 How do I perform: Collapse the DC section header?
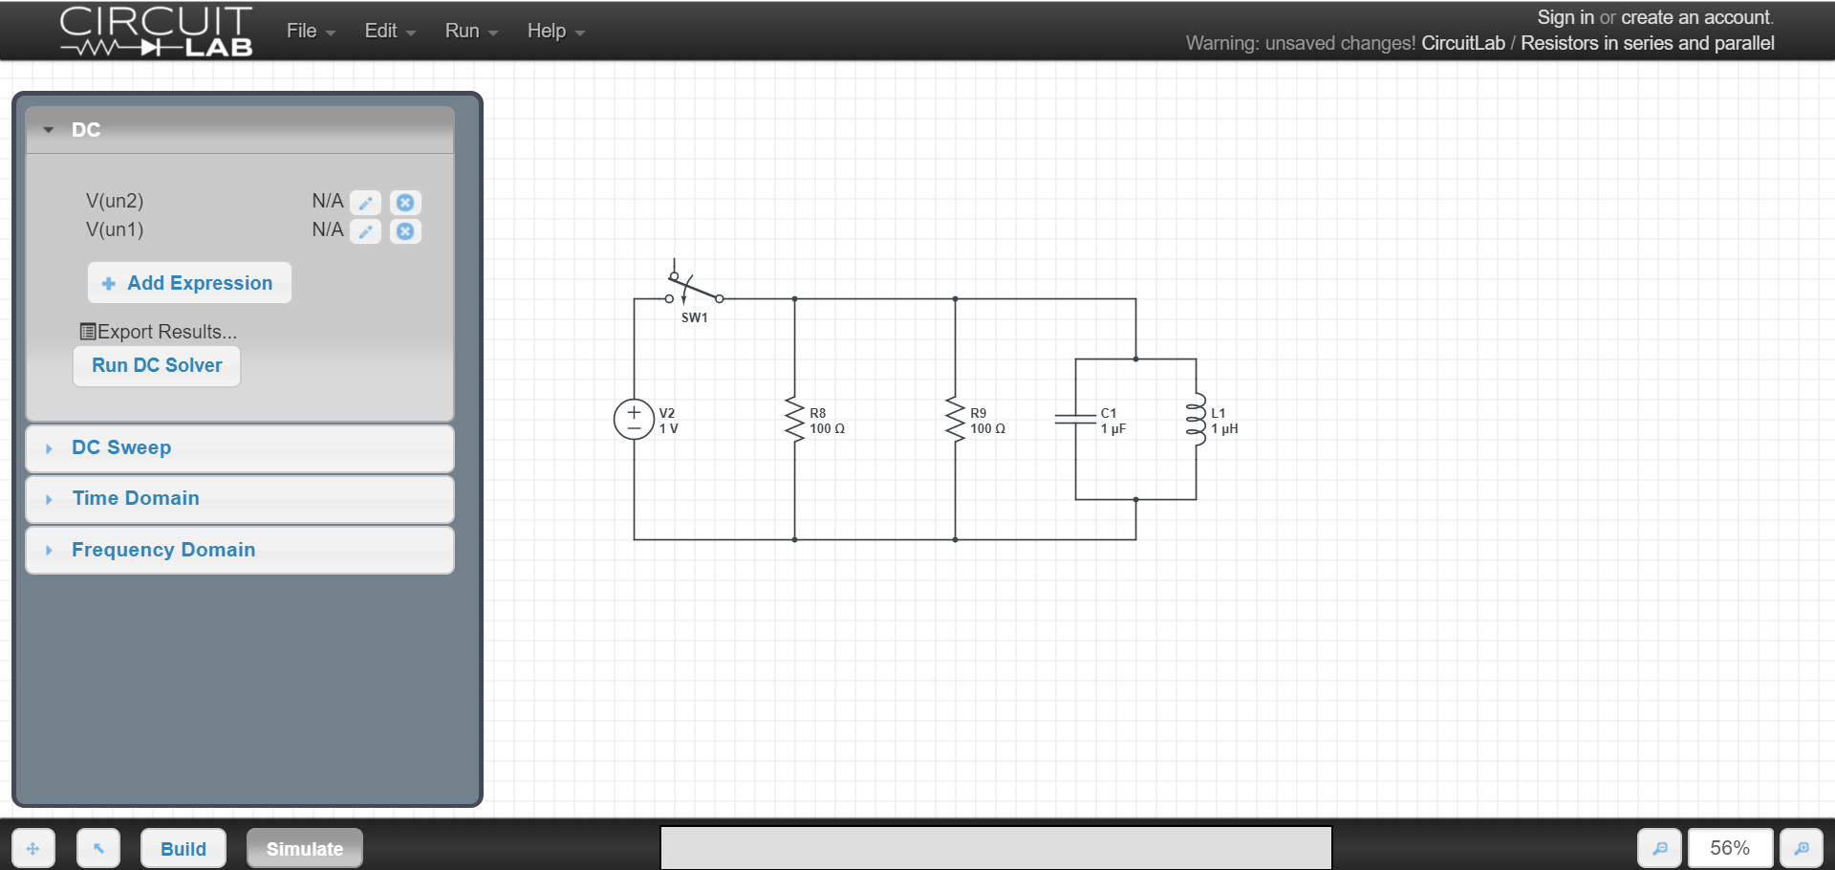click(85, 130)
